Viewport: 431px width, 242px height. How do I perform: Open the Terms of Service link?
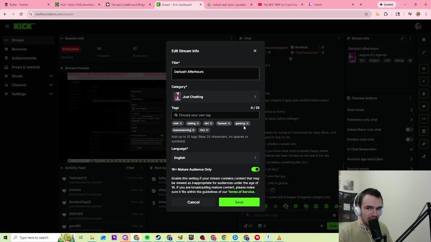(241, 192)
